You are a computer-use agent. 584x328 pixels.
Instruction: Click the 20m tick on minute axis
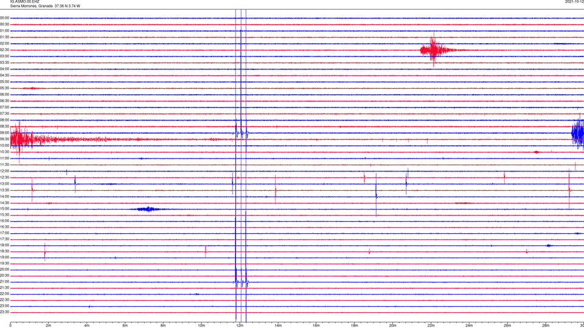point(392,326)
